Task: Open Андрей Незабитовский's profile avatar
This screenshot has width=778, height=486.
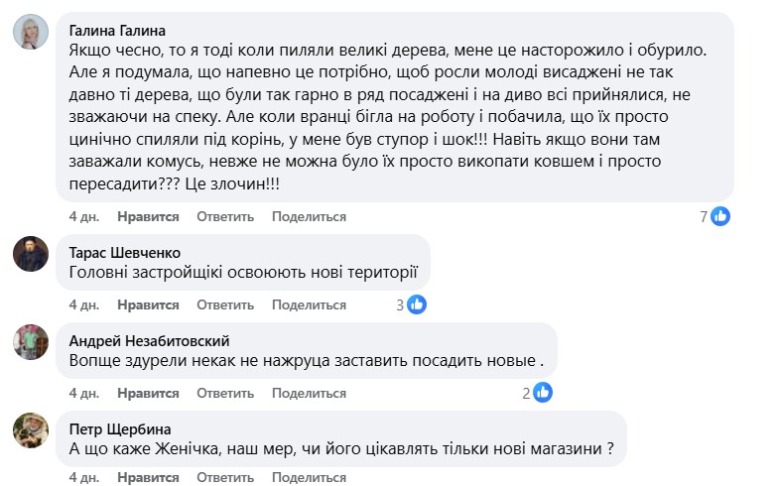Action: pos(31,343)
